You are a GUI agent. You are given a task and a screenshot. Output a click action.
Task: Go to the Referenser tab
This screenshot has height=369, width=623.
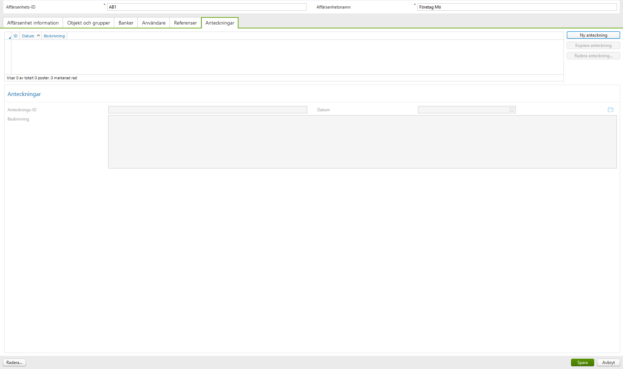click(185, 22)
